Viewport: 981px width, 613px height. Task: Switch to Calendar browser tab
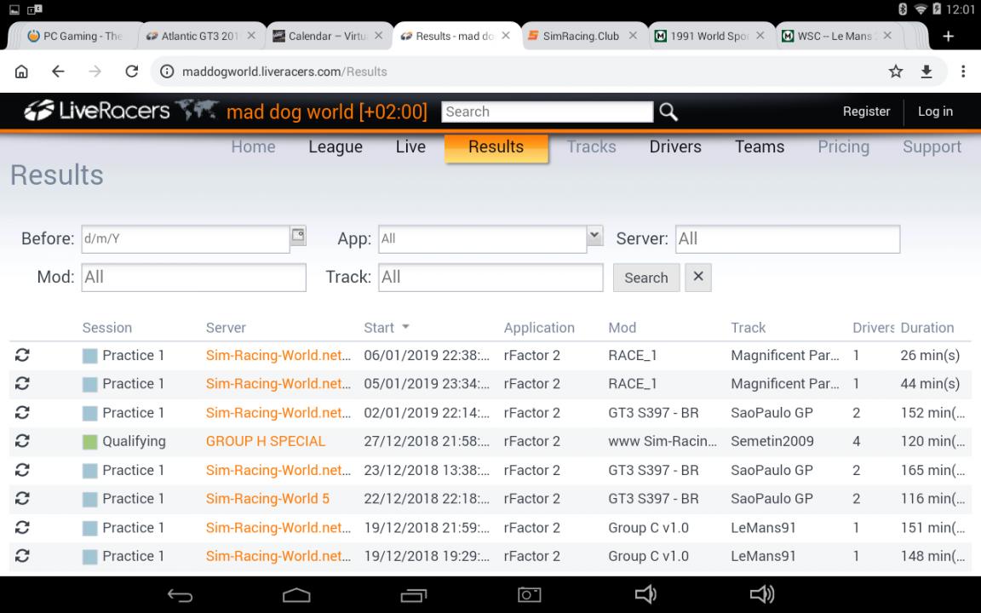coord(327,37)
